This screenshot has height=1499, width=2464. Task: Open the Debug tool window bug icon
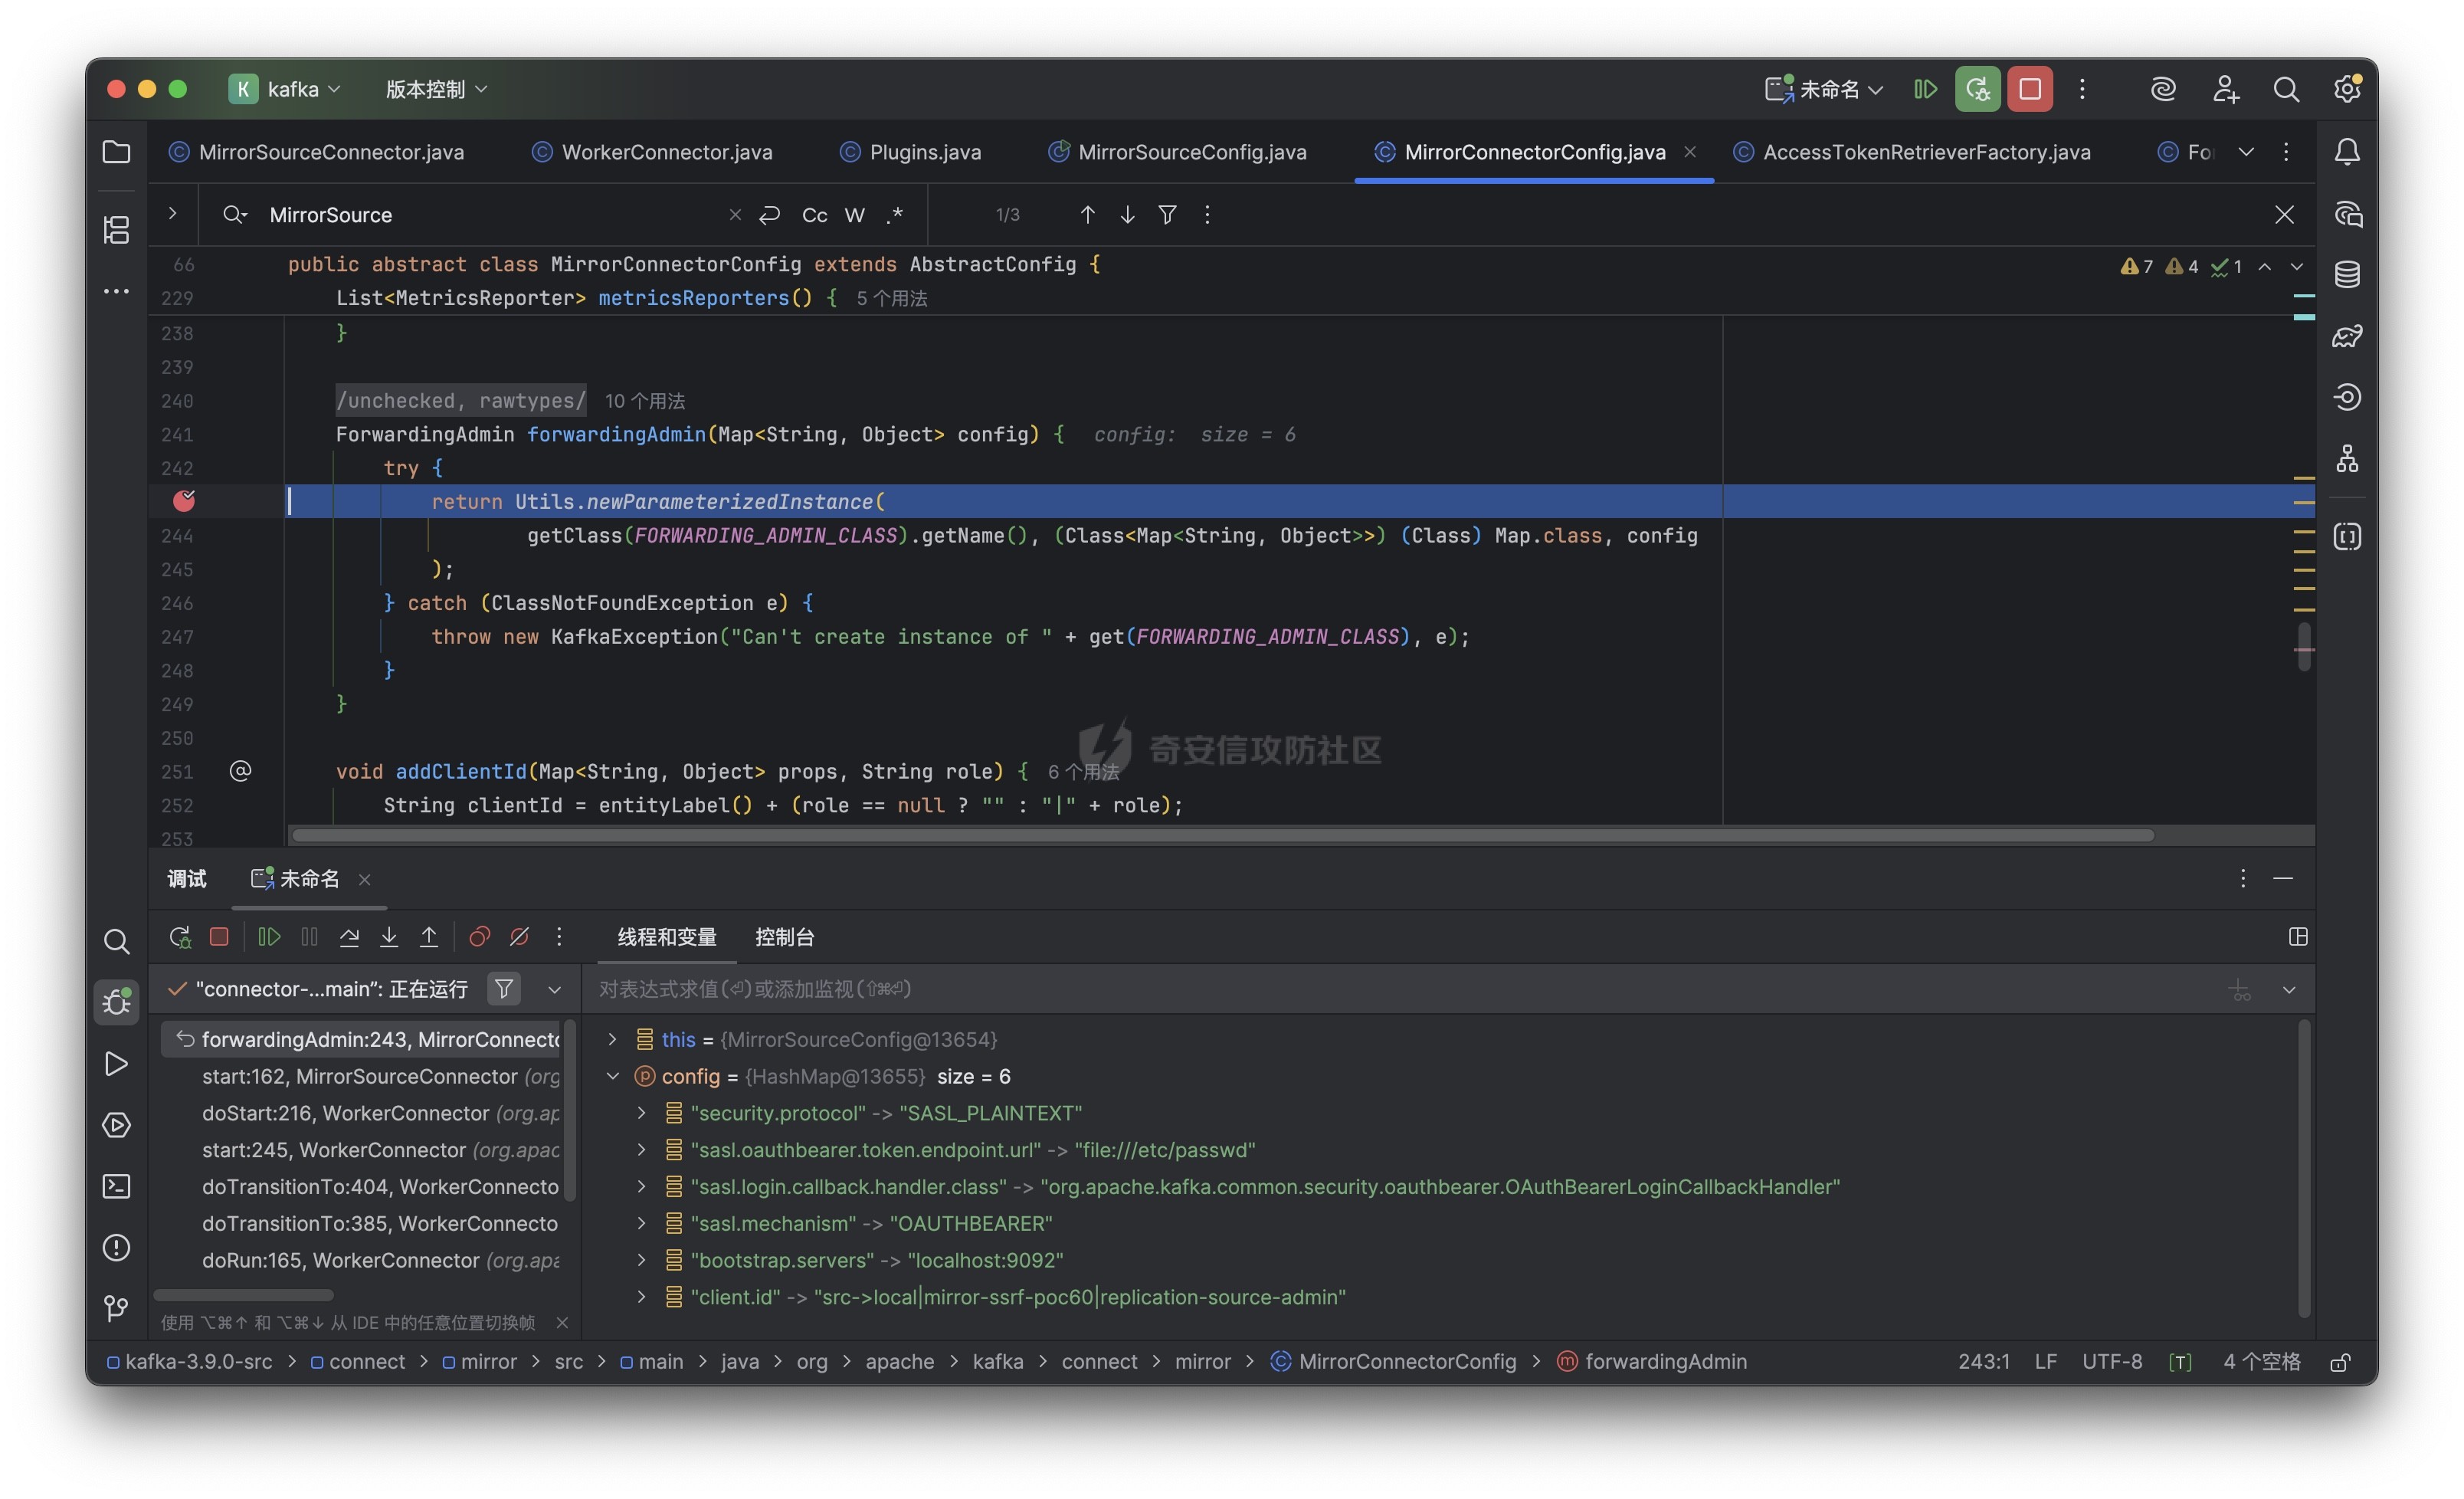[x=116, y=1001]
